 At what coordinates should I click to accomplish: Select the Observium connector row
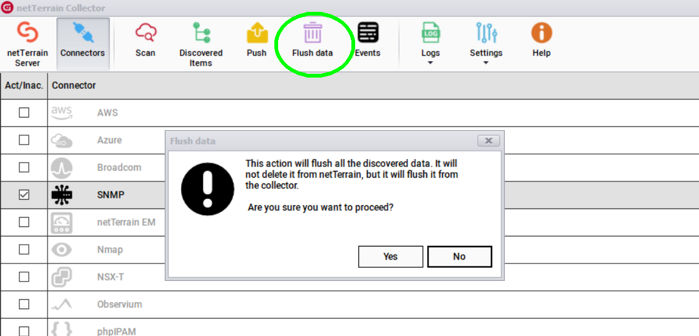coord(120,304)
